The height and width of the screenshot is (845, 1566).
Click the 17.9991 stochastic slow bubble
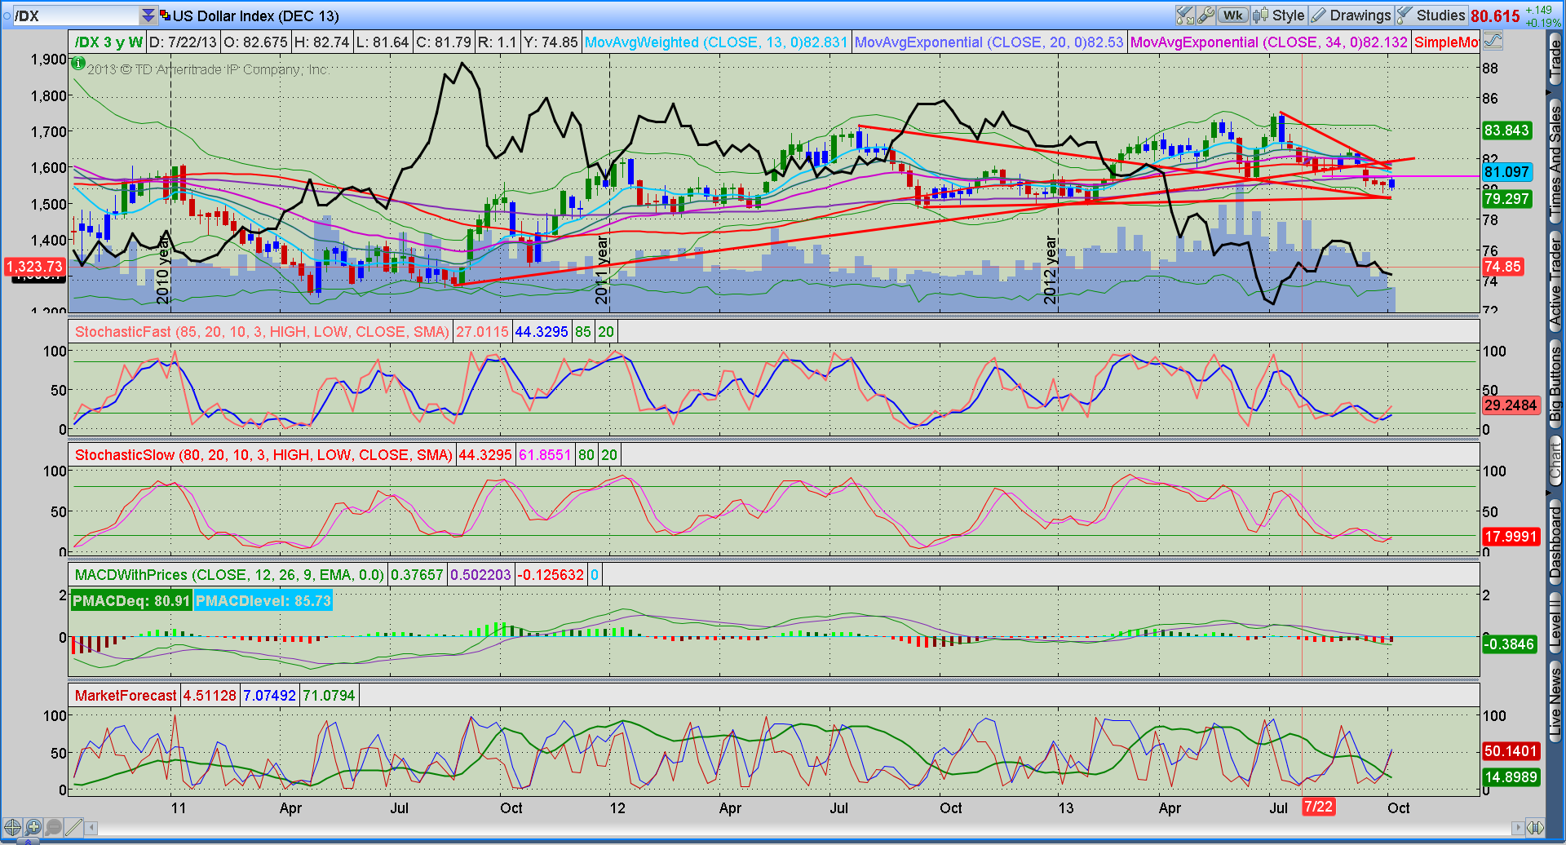(1510, 536)
